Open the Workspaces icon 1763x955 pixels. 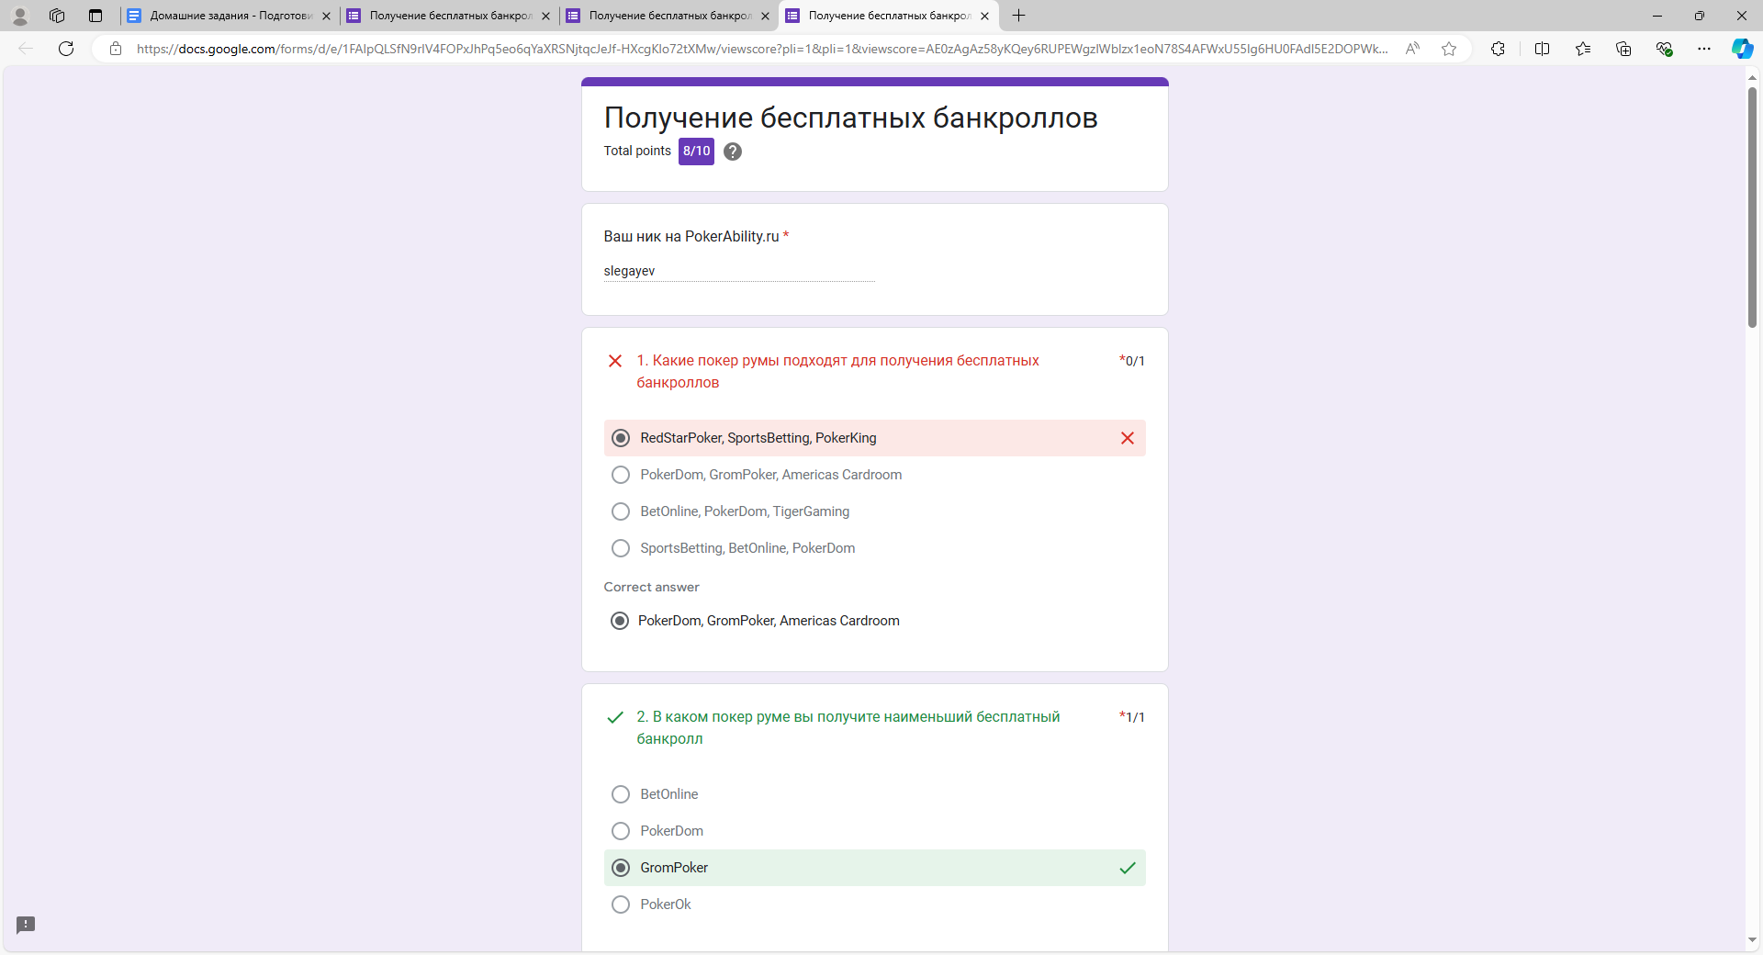[57, 16]
